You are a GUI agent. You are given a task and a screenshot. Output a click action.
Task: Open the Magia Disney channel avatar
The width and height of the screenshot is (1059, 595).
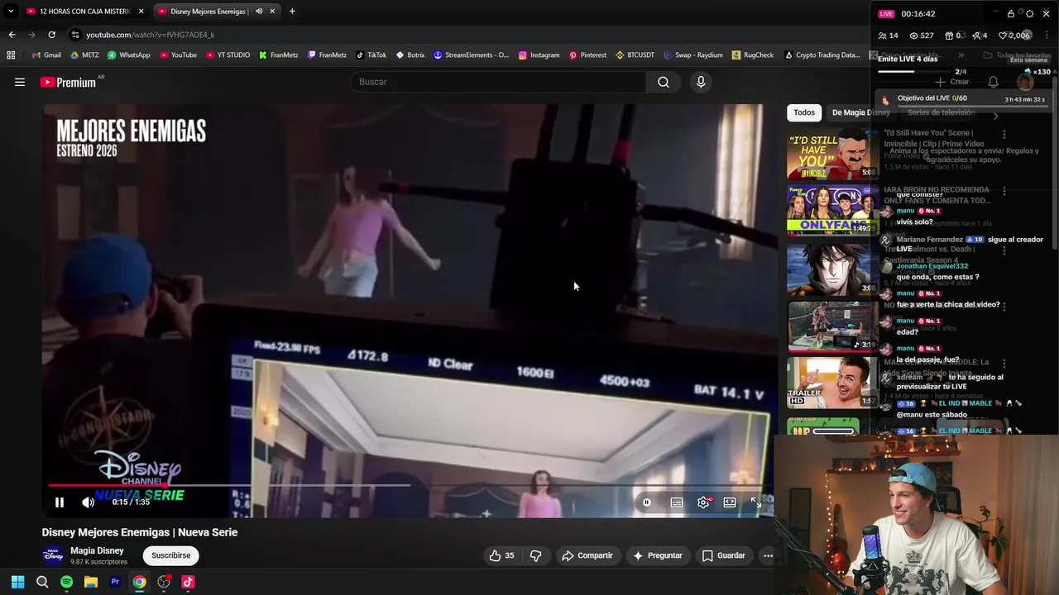point(53,555)
